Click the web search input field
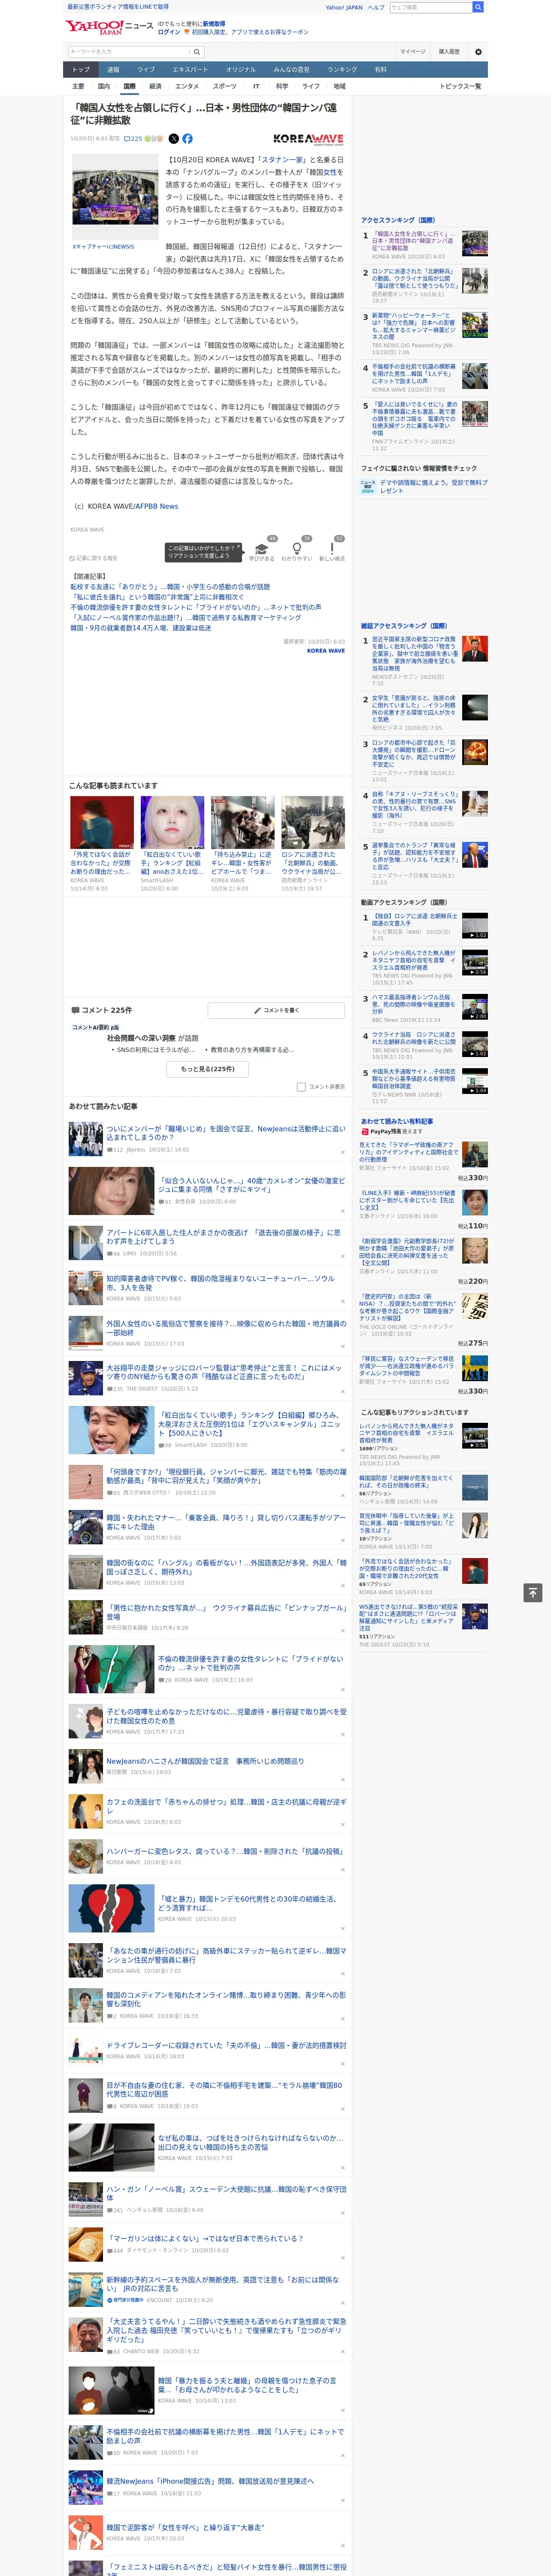 pyautogui.click(x=430, y=7)
